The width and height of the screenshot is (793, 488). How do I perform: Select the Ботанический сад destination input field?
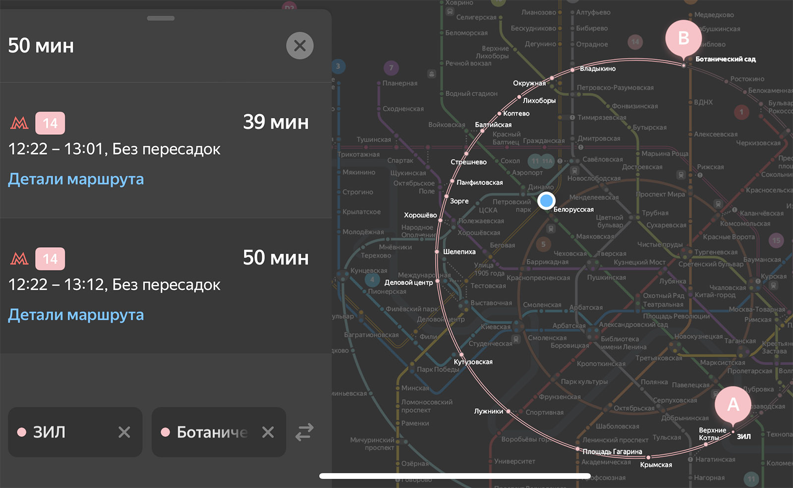(x=219, y=432)
